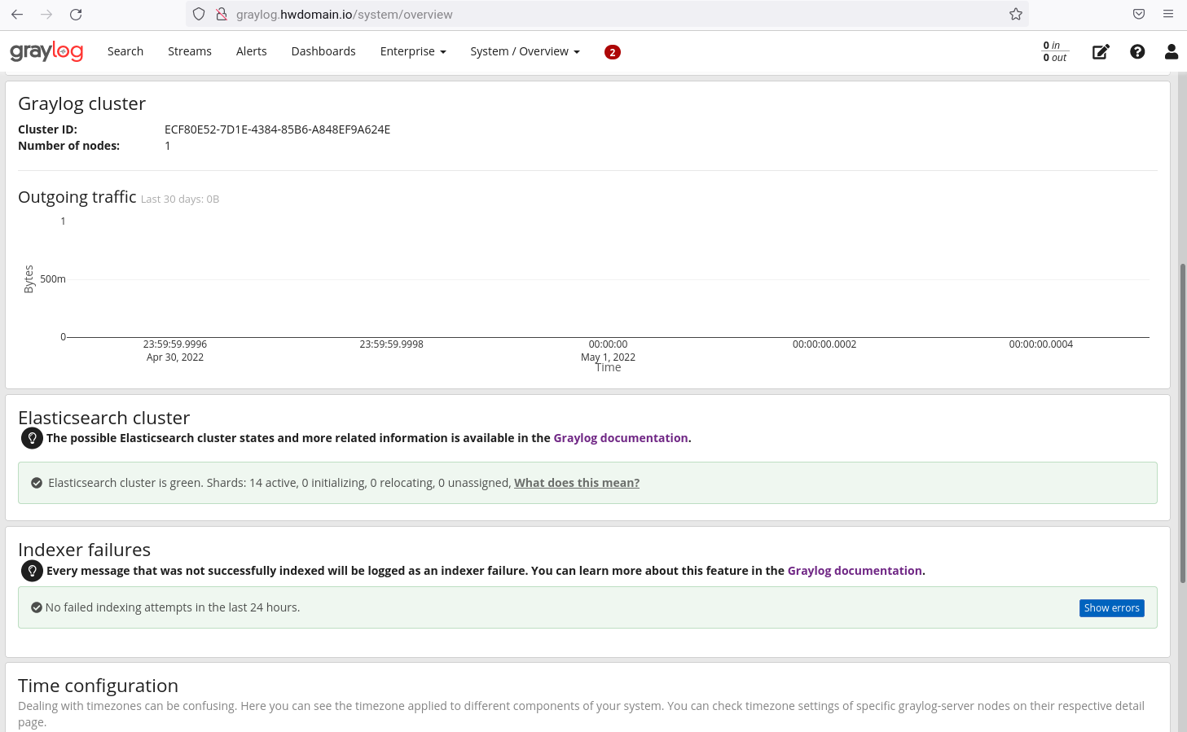This screenshot has width=1187, height=732.
Task: Click the page vertical scrollbar thumb
Action: [x=1182, y=423]
